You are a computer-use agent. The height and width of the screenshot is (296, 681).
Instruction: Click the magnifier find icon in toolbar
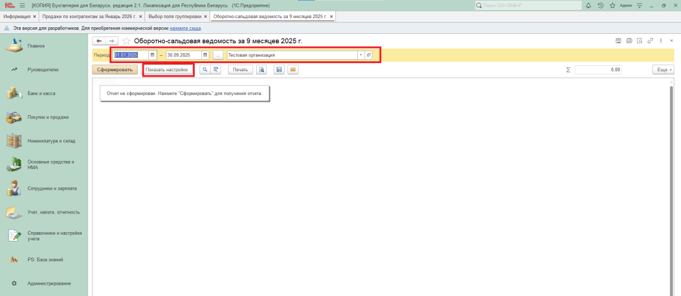tap(205, 69)
